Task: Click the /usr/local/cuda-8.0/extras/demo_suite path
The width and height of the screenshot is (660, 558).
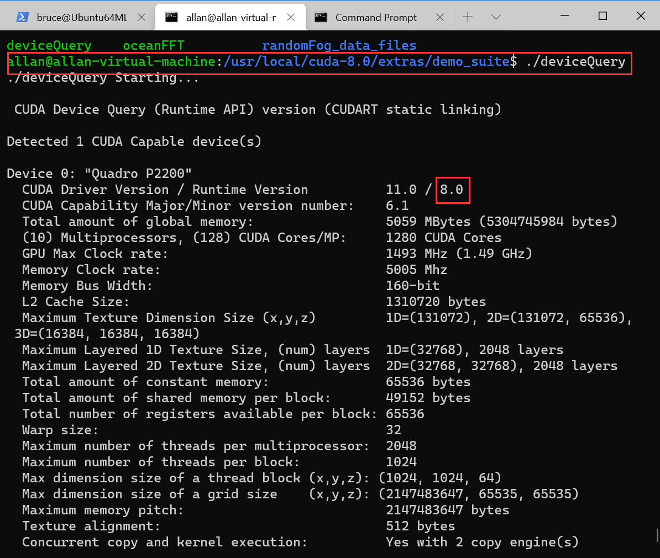Action: pyautogui.click(x=366, y=61)
